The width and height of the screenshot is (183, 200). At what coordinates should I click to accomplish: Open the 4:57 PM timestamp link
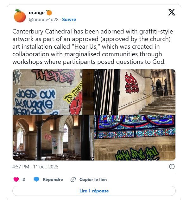[x=35, y=167]
